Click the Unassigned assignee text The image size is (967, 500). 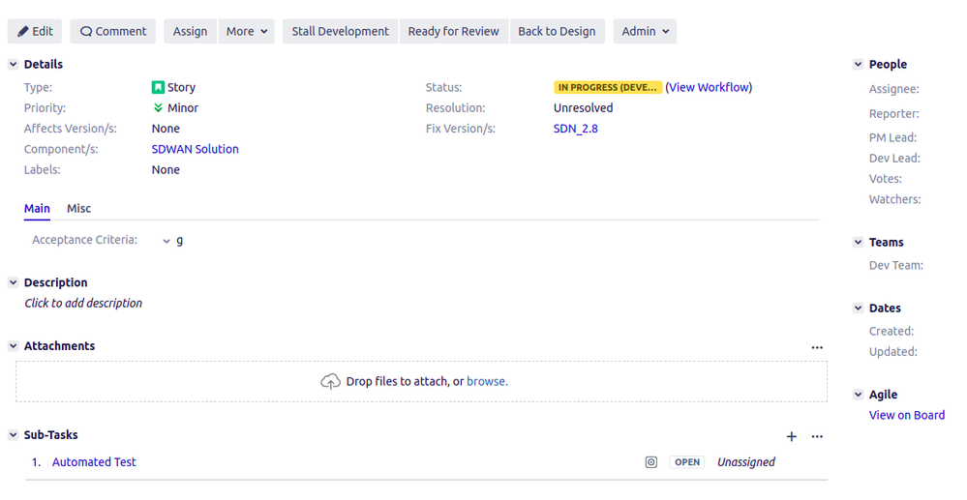coord(745,462)
